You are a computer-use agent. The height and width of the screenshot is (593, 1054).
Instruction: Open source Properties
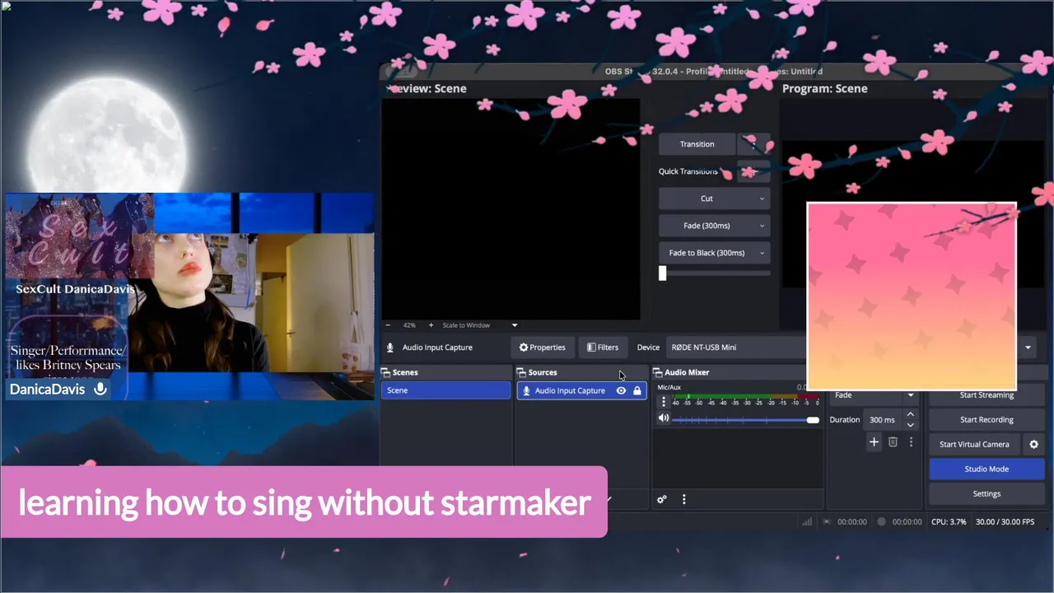click(x=542, y=348)
